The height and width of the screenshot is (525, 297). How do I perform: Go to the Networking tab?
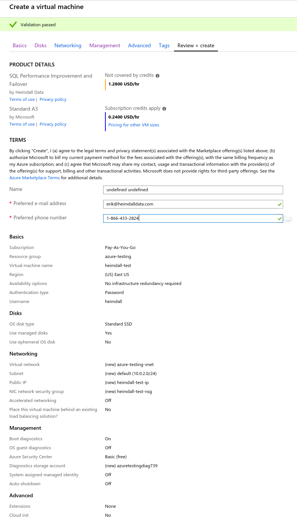tap(68, 45)
